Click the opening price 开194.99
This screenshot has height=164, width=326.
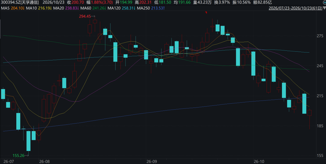click(x=124, y=2)
